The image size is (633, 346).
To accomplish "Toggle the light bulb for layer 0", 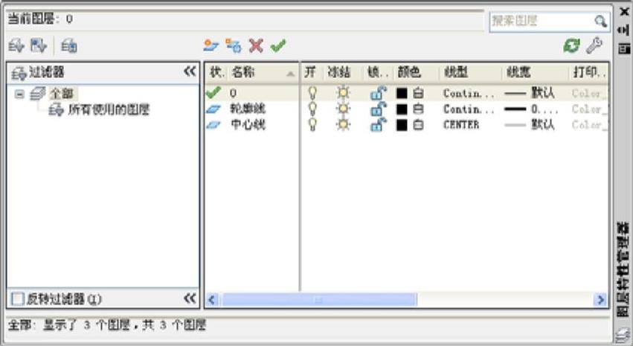I will pyautogui.click(x=312, y=93).
